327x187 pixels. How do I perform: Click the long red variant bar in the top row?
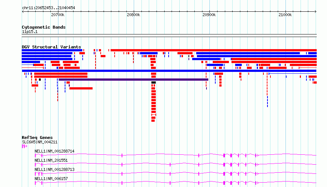click(x=213, y=50)
